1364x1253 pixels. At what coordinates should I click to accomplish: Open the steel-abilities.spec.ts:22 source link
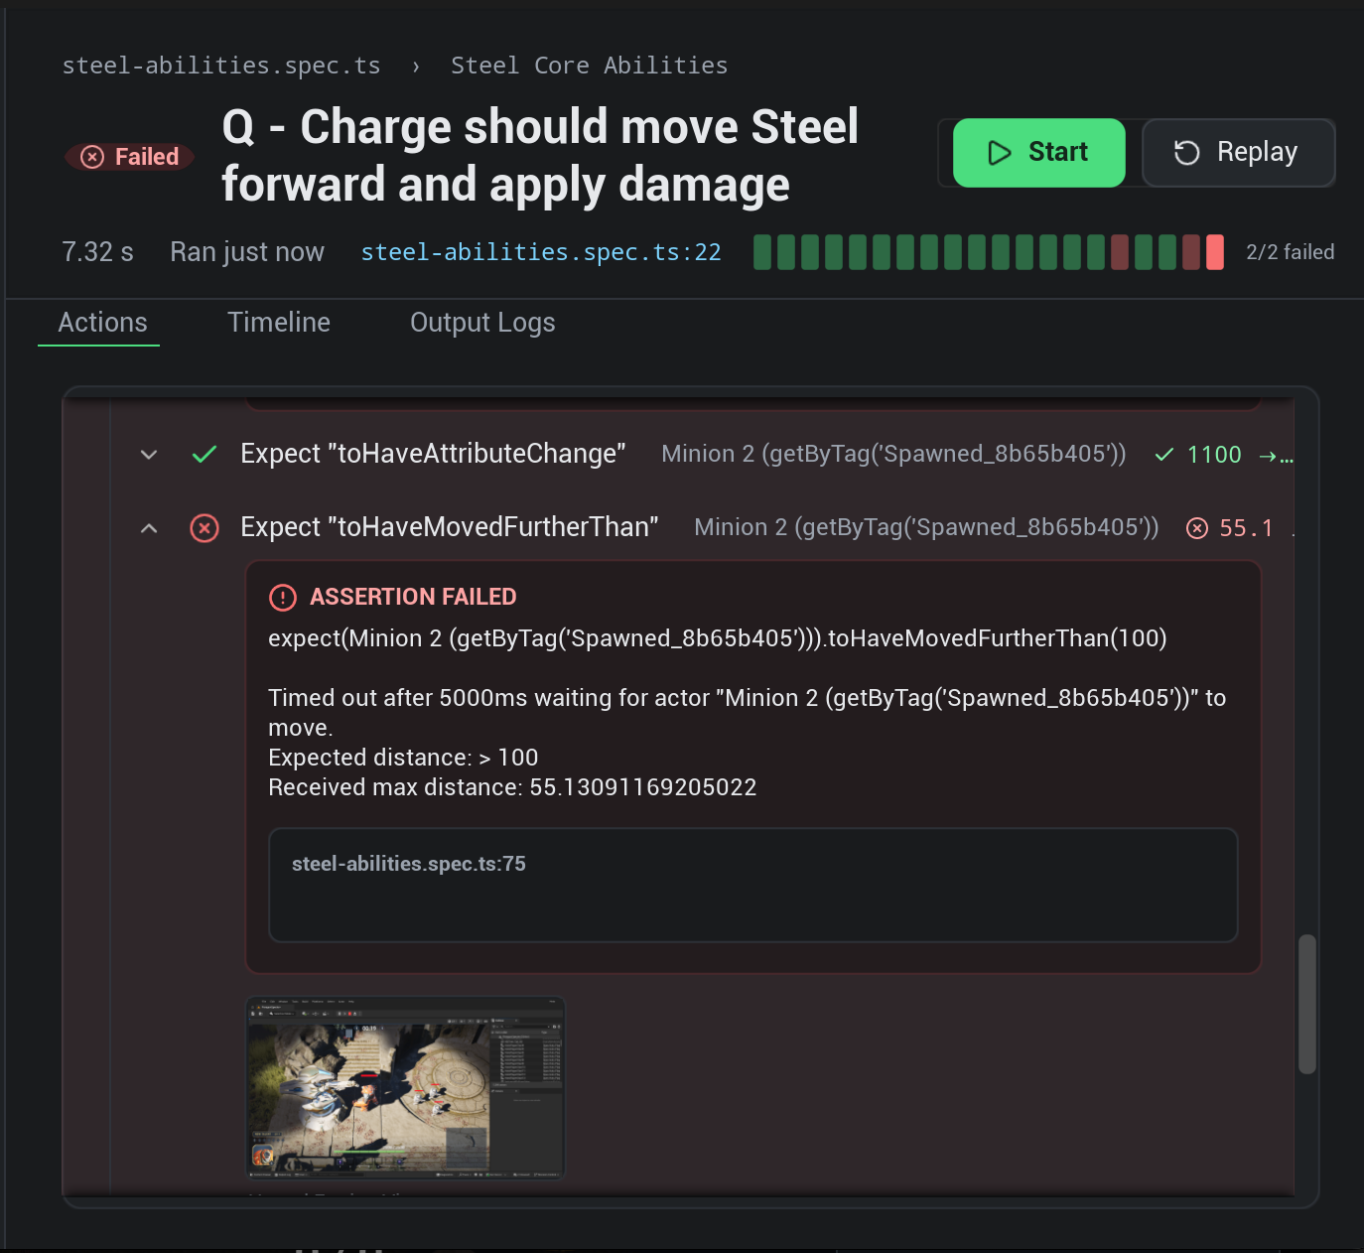[x=541, y=252]
